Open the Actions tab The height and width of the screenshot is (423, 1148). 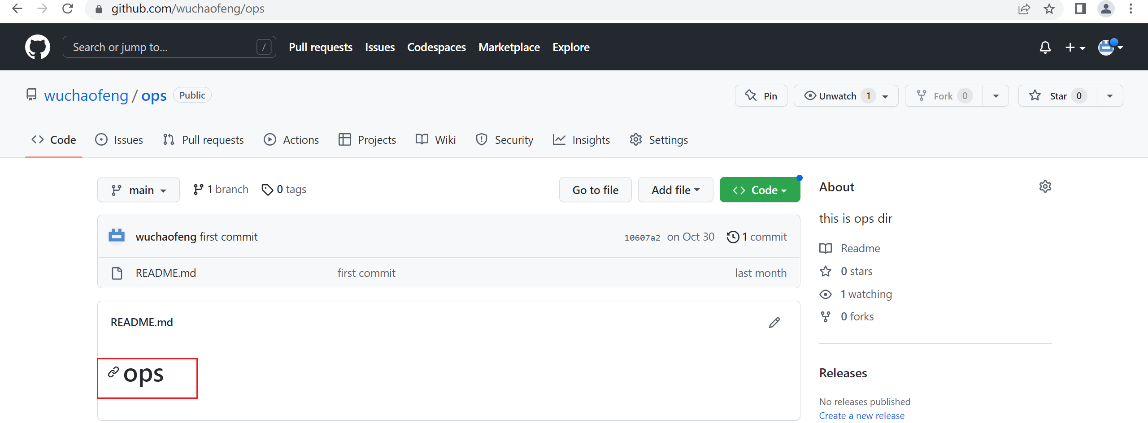[291, 140]
